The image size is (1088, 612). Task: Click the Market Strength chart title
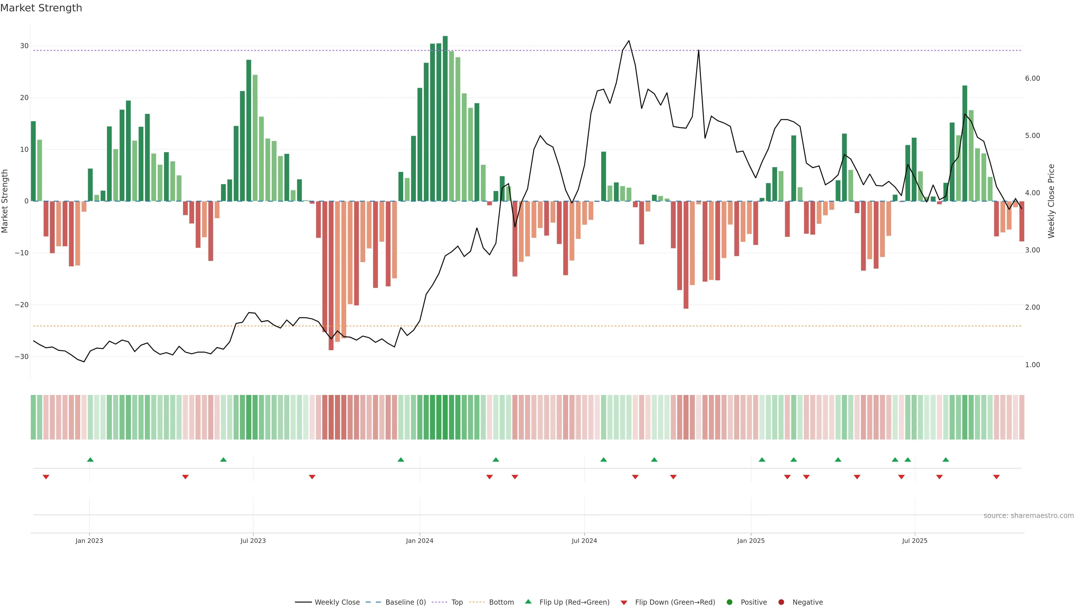point(41,8)
